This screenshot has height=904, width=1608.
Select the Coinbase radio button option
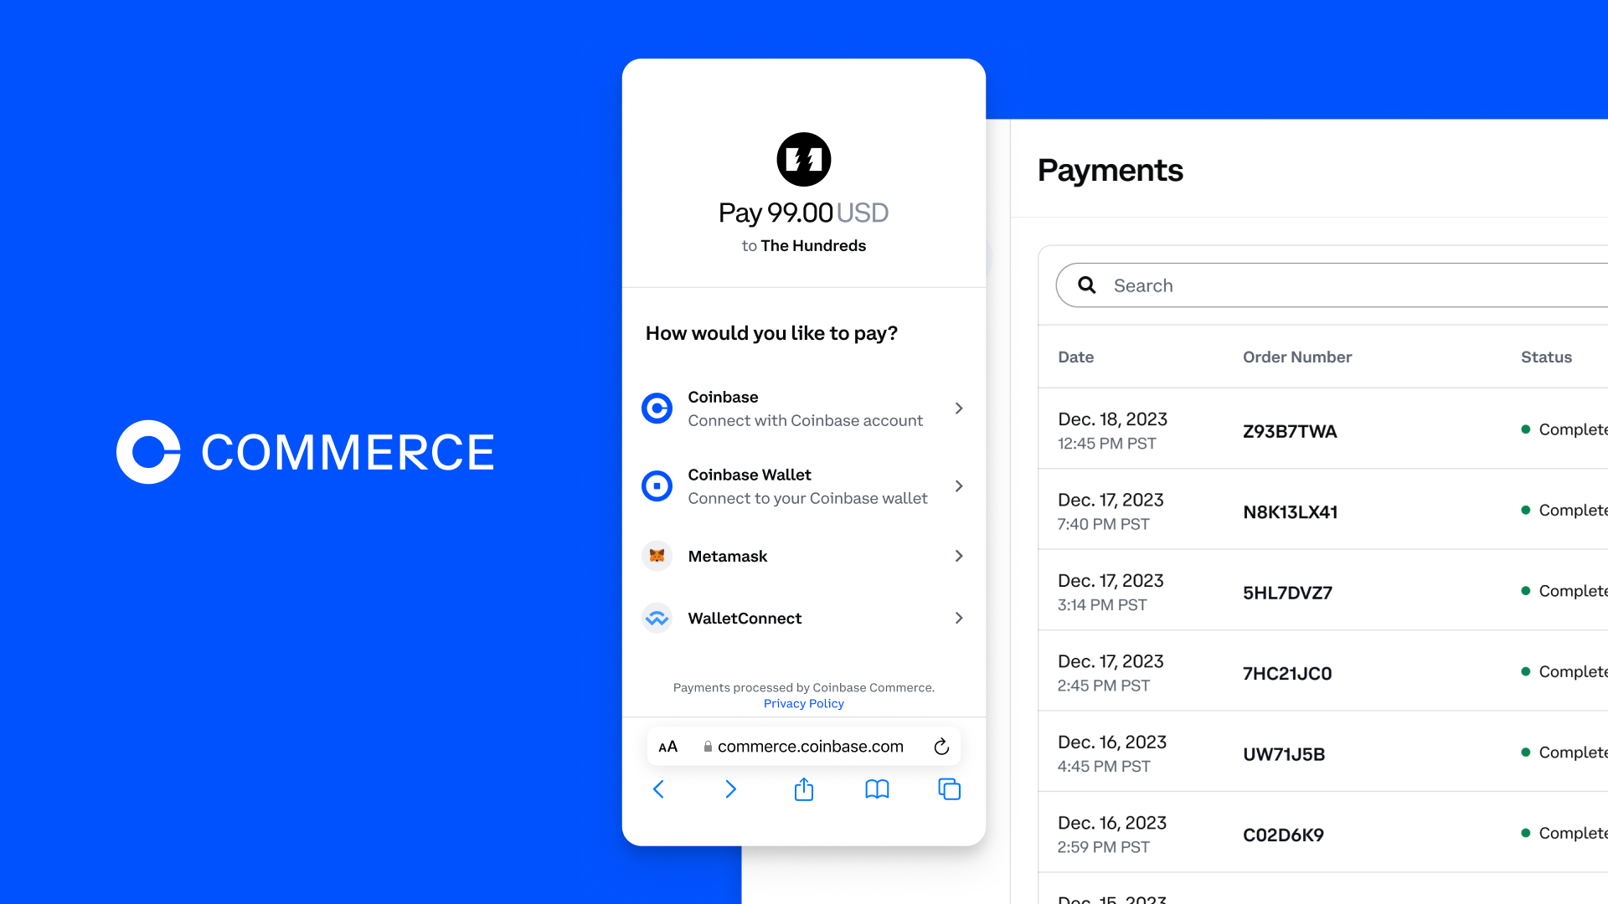[x=656, y=408]
